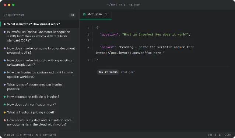Click the yellow minimize window button
Image resolution: width=235 pixels, height=138 pixels.
click(9, 5)
